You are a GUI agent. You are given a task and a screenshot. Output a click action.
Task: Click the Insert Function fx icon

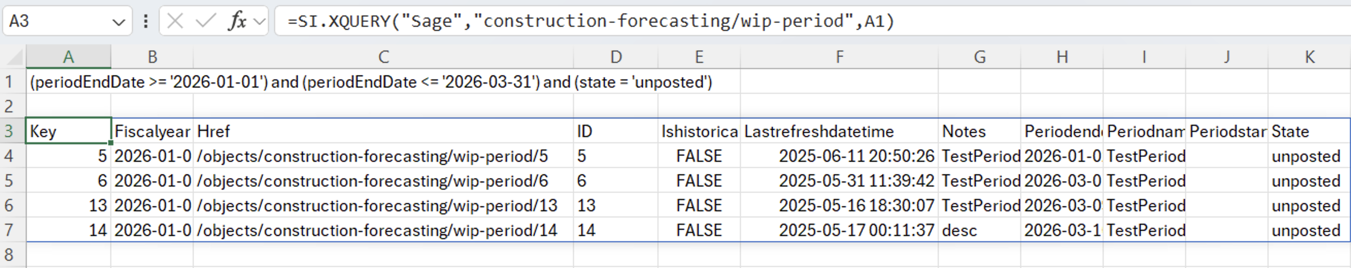pos(237,21)
